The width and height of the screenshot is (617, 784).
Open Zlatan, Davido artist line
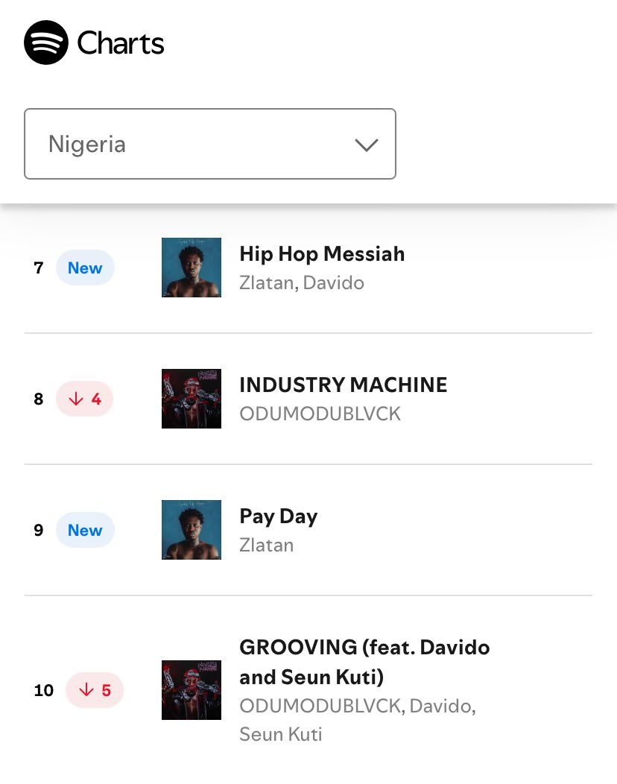pos(302,283)
